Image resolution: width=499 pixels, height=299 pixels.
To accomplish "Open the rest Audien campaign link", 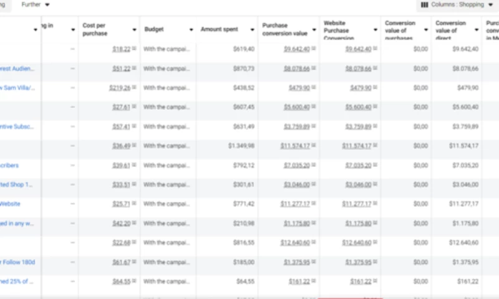I will pyautogui.click(x=17, y=69).
